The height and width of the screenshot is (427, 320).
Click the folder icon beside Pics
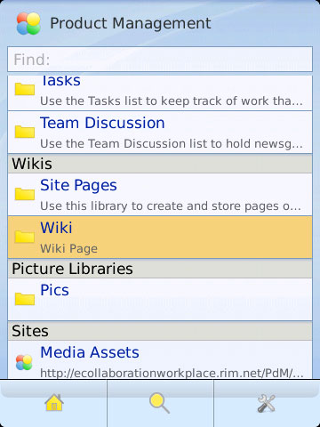[25, 299]
